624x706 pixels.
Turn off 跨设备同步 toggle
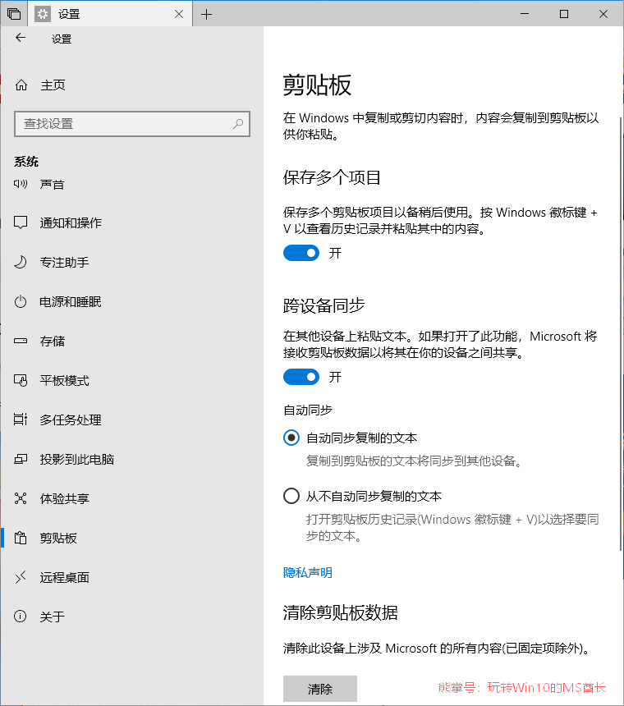click(301, 377)
